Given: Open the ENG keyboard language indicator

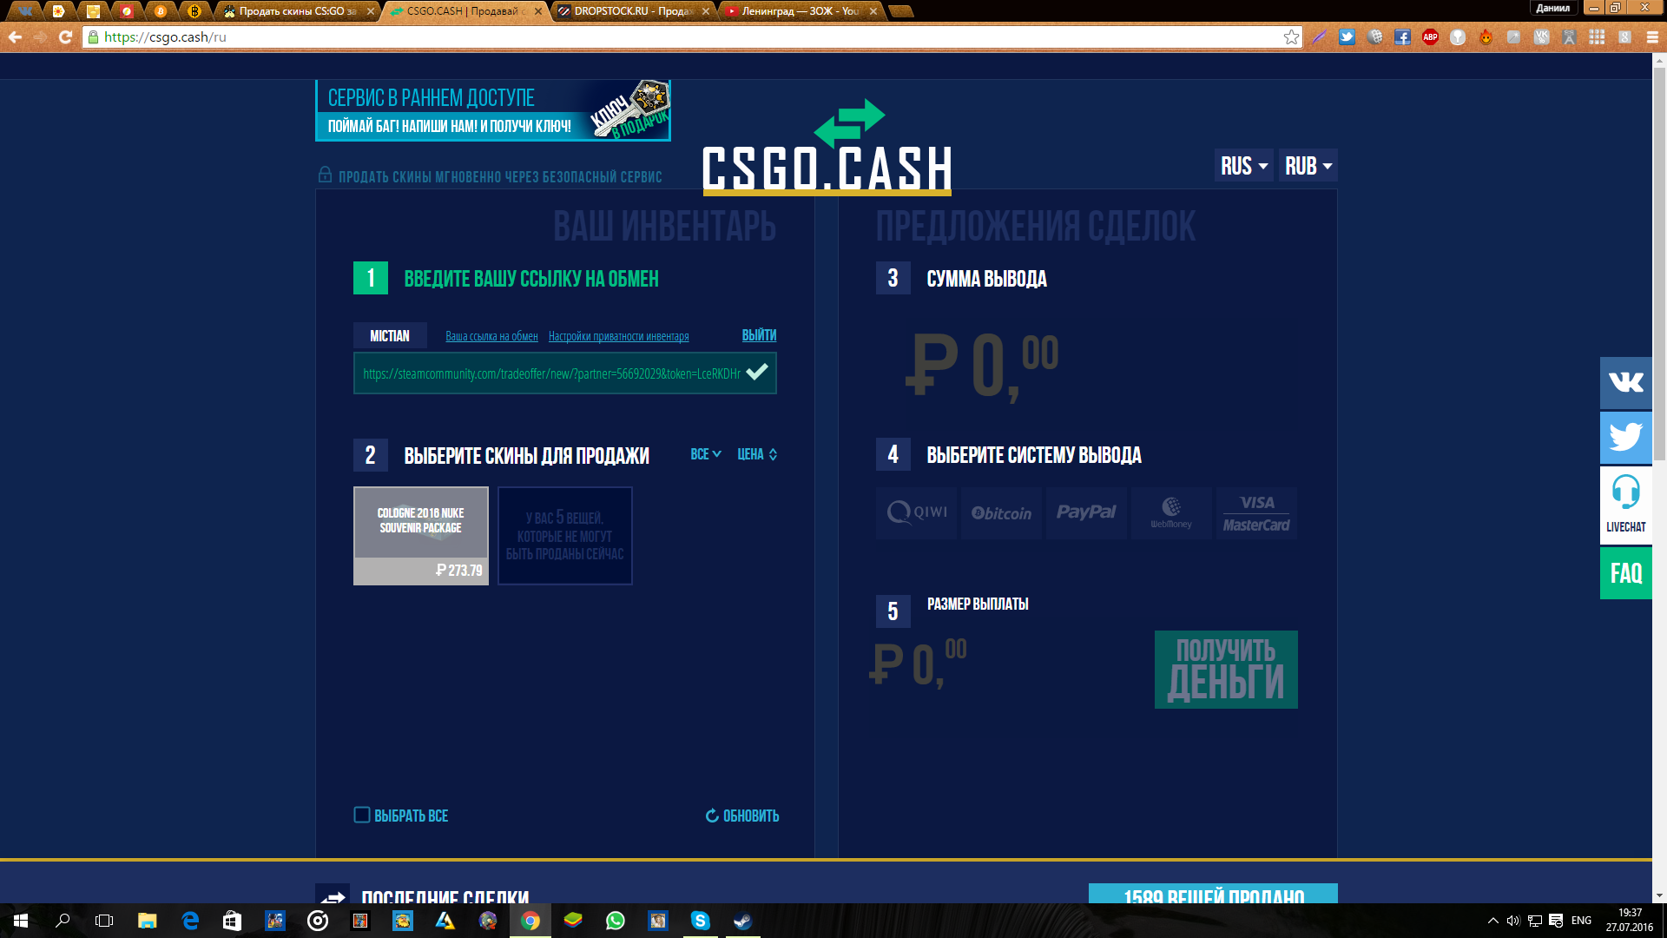Looking at the screenshot, I should pos(1581,921).
